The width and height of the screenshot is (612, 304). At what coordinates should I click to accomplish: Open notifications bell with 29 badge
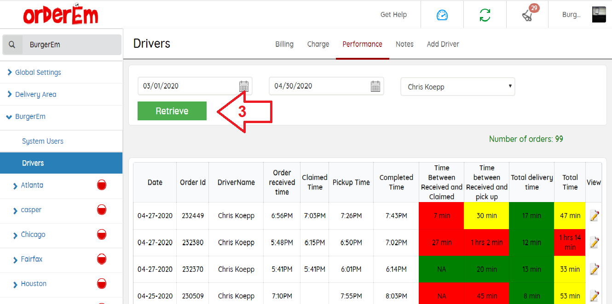527,15
